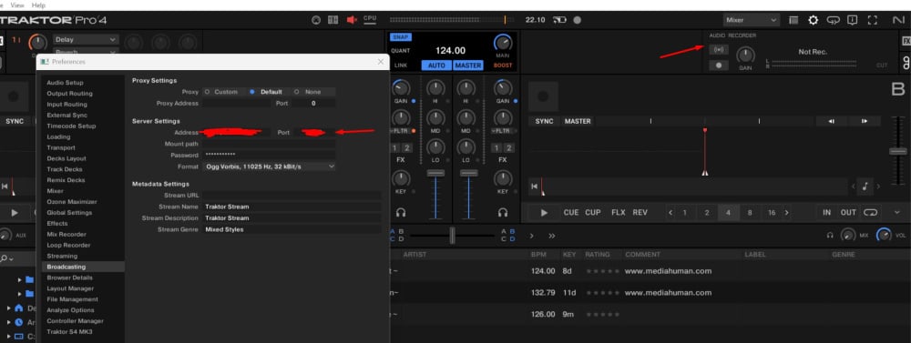The image size is (911, 343).
Task: Click the Deck B cover art placeholder
Action: pos(543,96)
